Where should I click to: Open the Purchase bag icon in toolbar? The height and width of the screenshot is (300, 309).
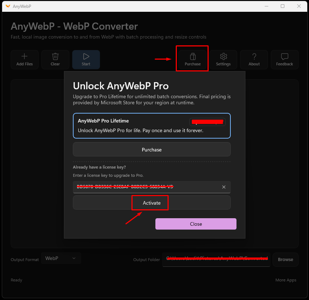[193, 56]
